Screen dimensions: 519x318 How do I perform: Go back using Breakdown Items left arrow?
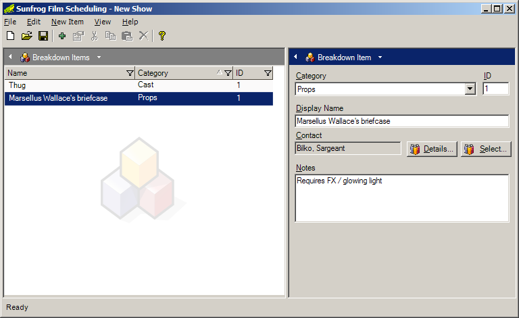click(10, 57)
